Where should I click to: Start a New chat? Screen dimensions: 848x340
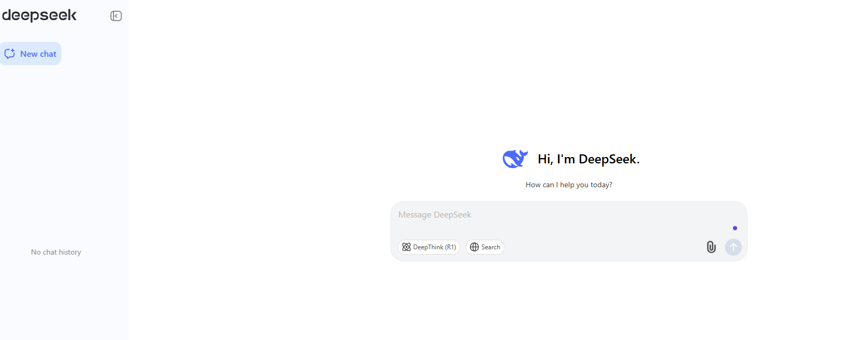point(31,54)
